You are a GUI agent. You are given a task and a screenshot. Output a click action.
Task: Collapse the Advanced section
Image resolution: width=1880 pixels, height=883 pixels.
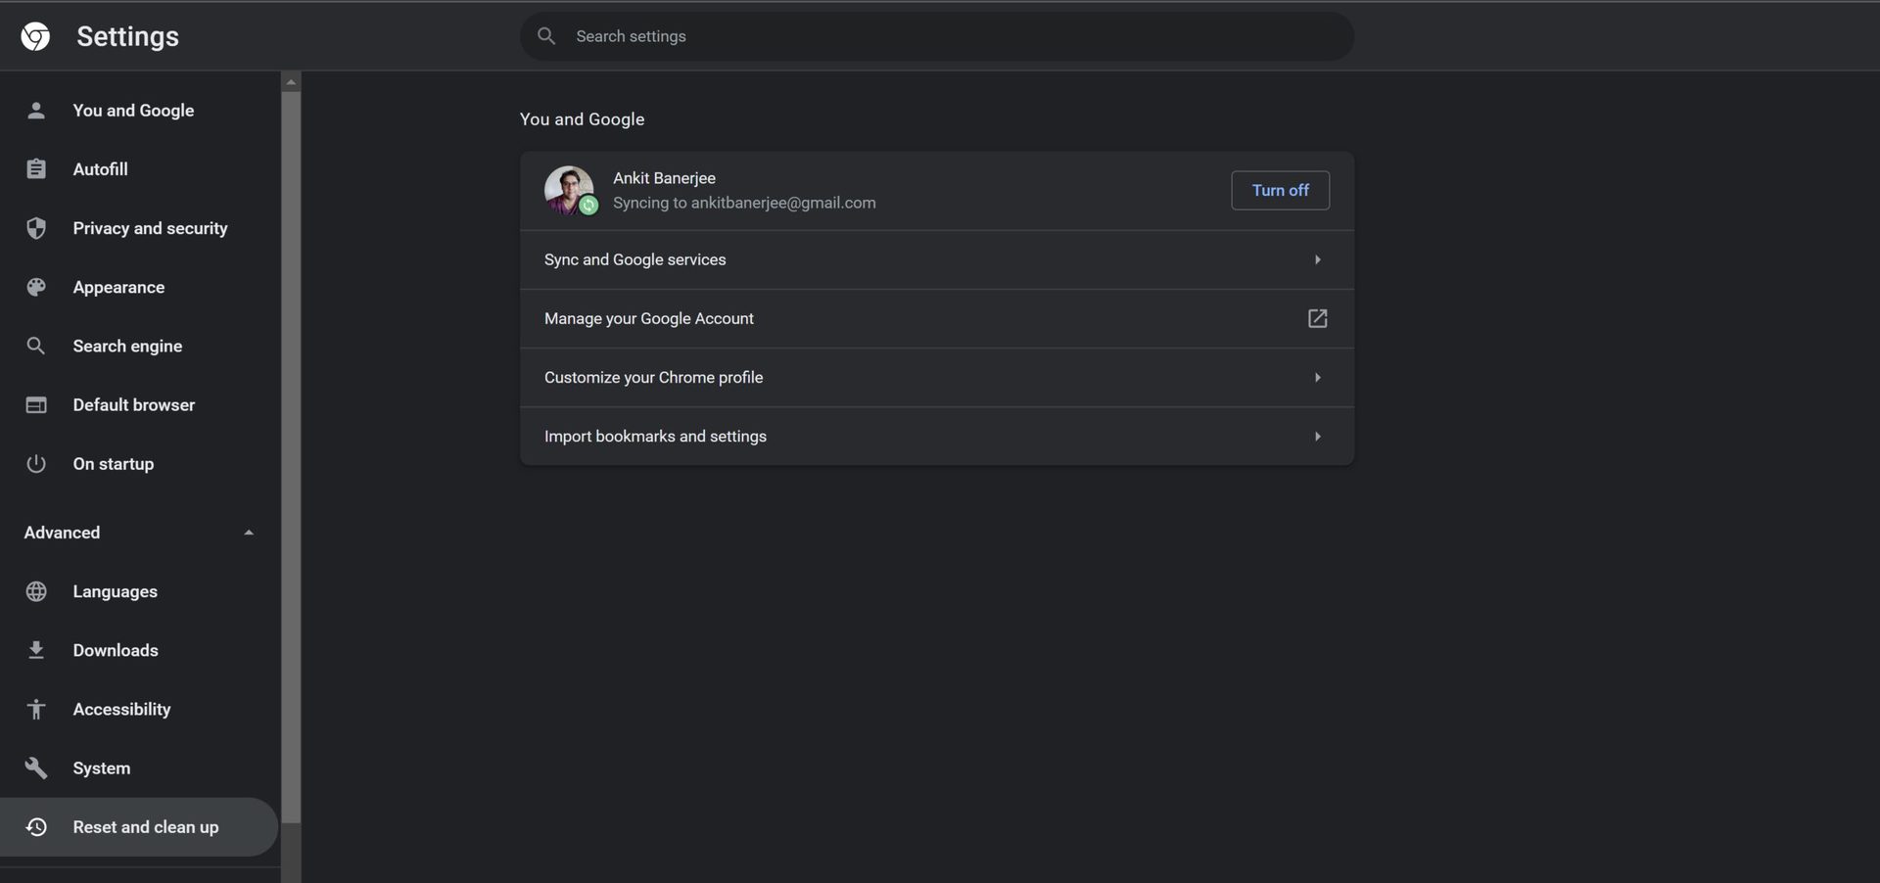249,533
